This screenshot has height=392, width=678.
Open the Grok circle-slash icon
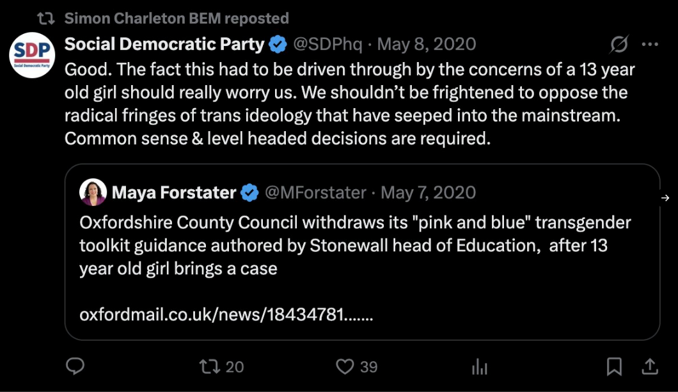[619, 45]
